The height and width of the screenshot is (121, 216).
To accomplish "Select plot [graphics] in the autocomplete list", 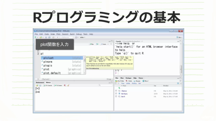I will [62, 69].
